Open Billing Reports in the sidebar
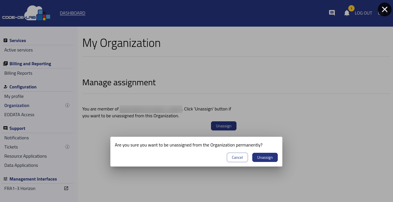 tap(18, 73)
